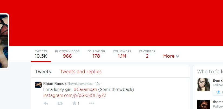This screenshot has height=109, width=223.
Task: Open the tweet's more options ellipsis
Action: pos(92,103)
